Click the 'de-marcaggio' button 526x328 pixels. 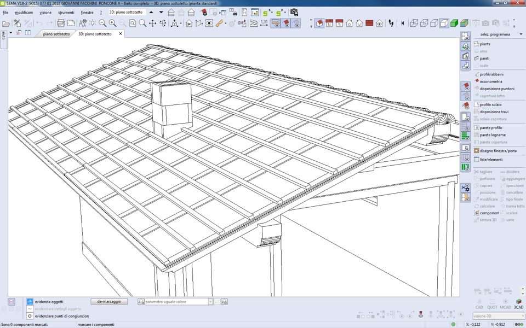click(109, 302)
